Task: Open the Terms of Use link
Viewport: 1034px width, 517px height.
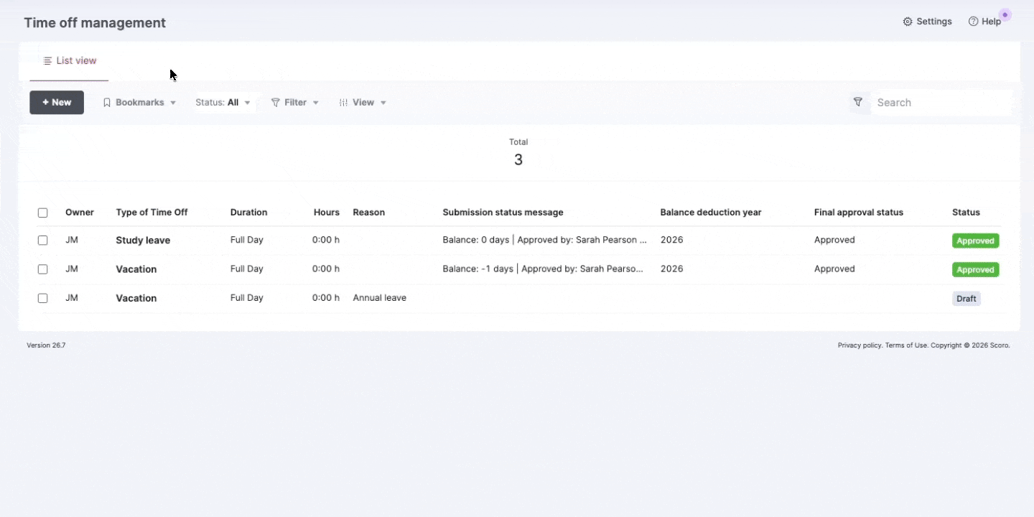Action: pos(906,345)
